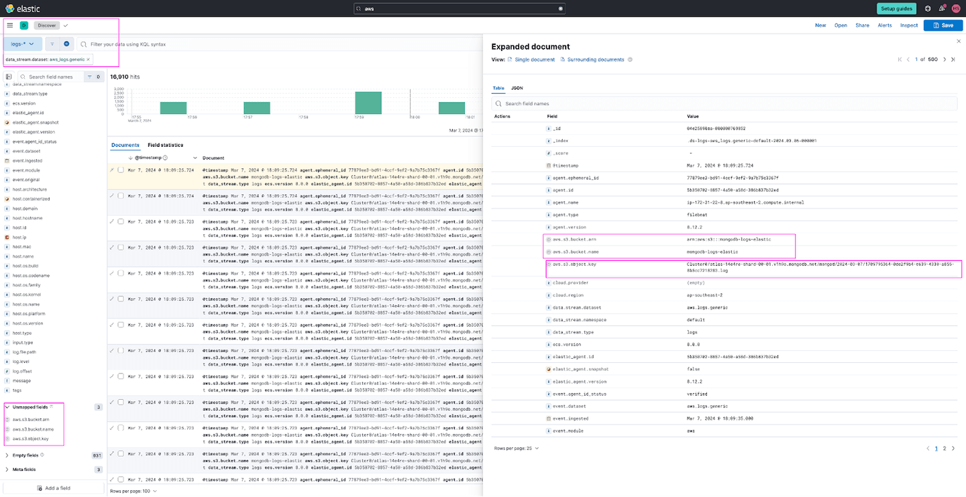Select event.ingested in the field list
The height and width of the screenshot is (497, 966).
[x=27, y=161]
